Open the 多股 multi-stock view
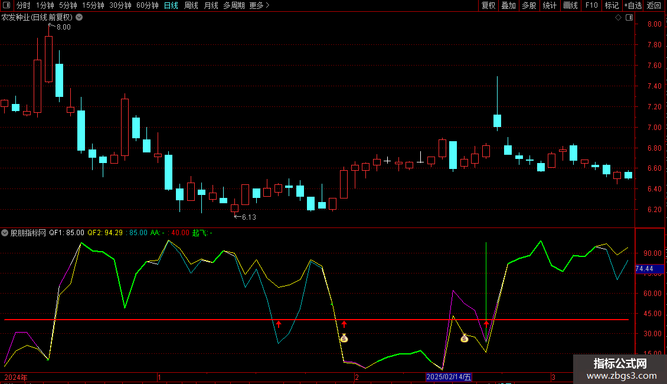This screenshot has width=667, height=384. [x=529, y=5]
